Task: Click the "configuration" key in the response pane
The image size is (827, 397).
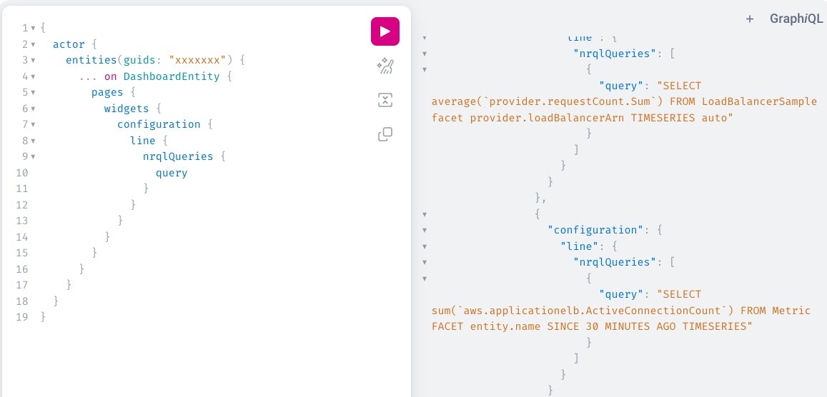Action: [595, 230]
